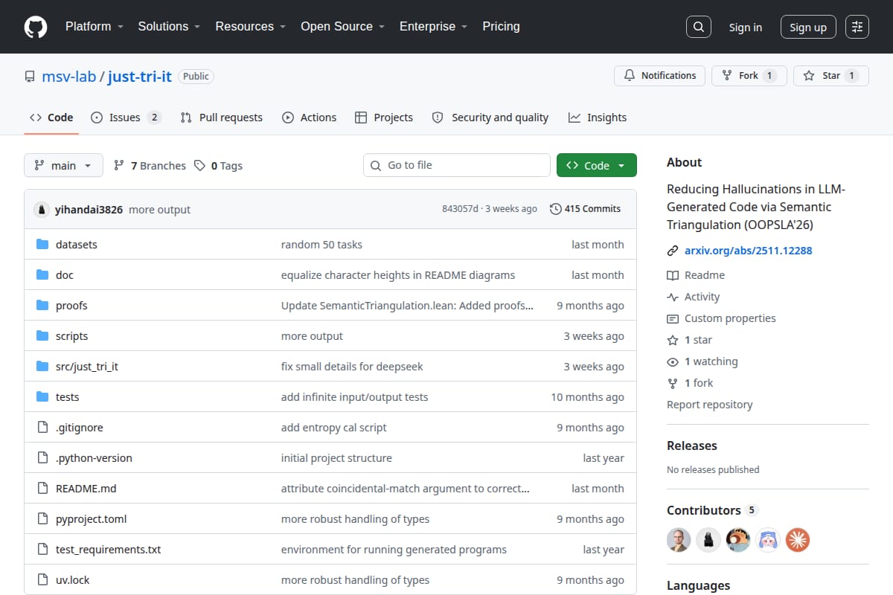Open the Releases heading link

point(692,446)
